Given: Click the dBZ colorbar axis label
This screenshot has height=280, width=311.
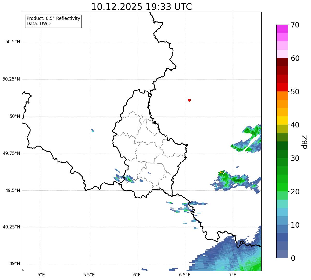Looking at the screenshot, I should click(x=305, y=142).
